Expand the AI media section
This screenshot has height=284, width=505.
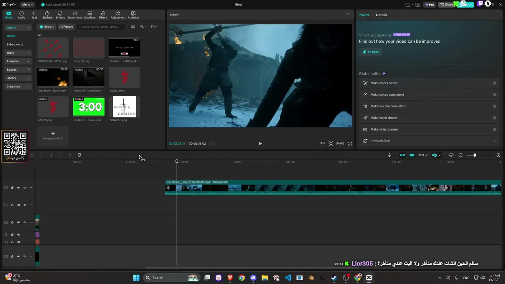click(17, 61)
